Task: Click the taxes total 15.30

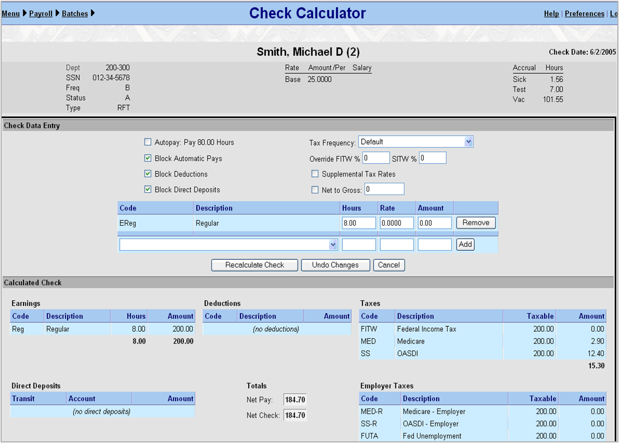Action: (x=596, y=366)
